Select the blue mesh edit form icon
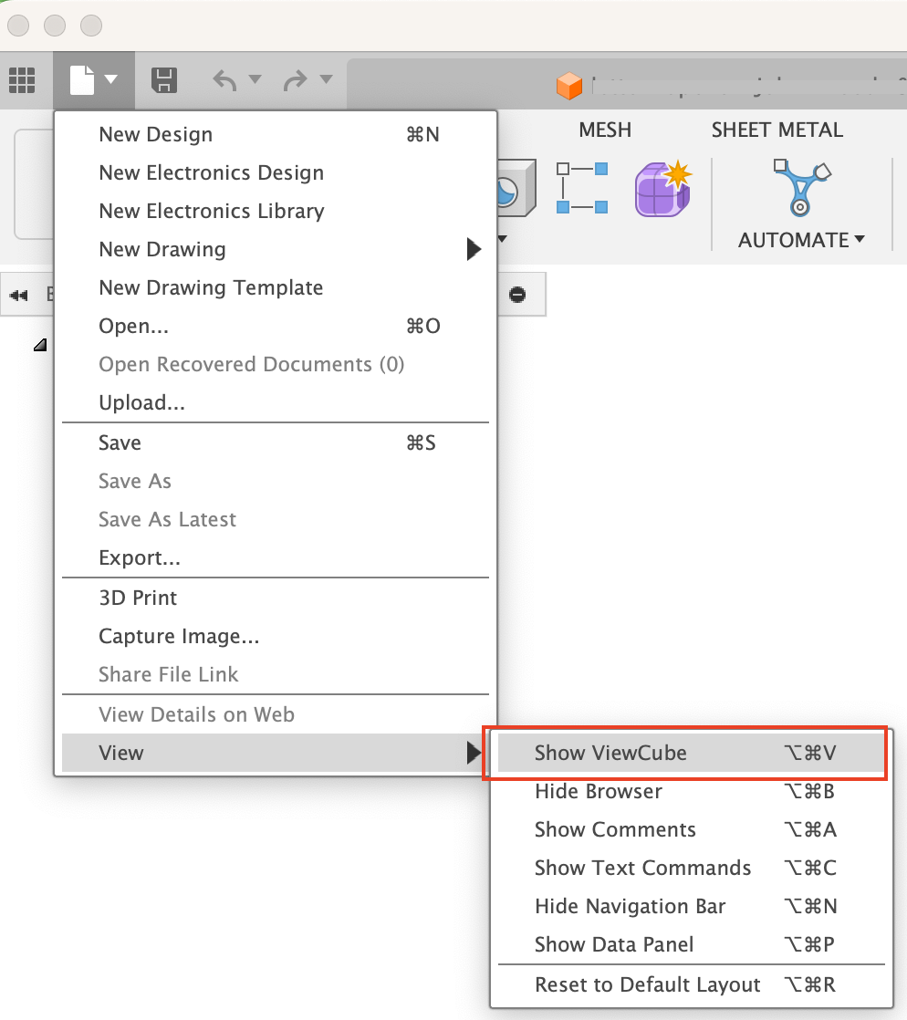 (580, 188)
